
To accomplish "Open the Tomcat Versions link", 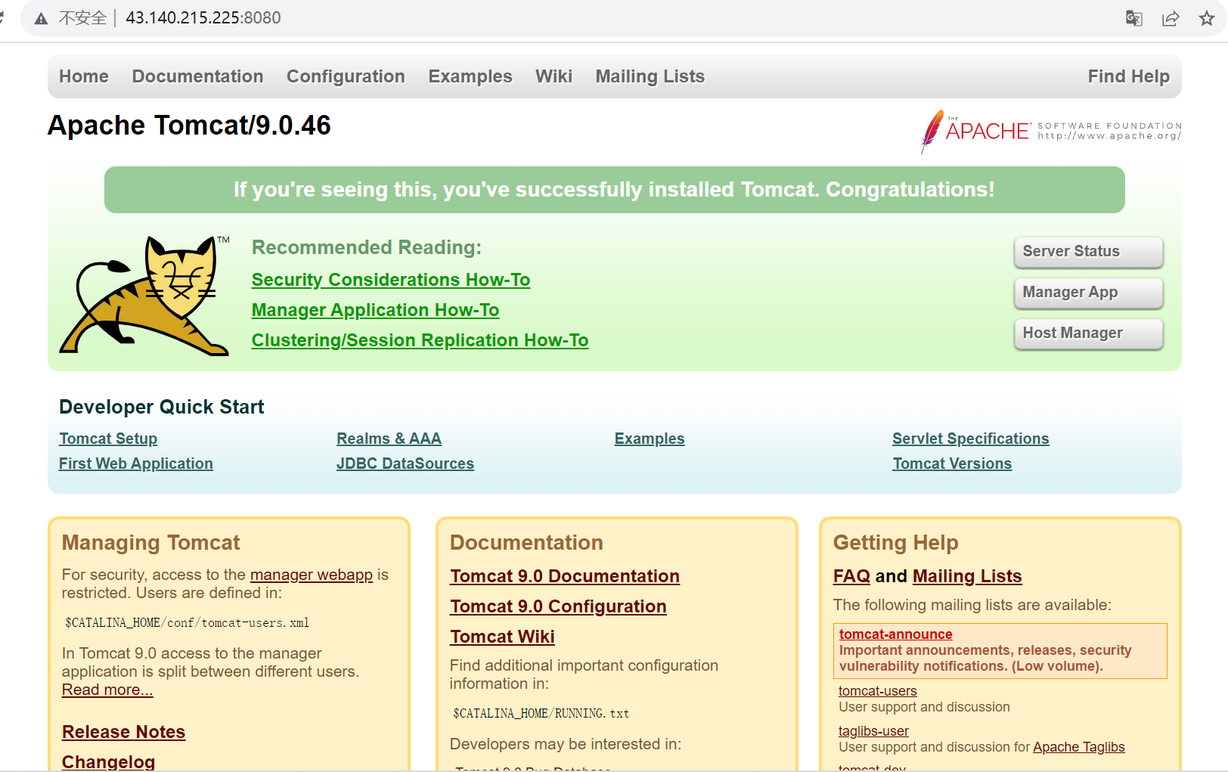I will coord(952,464).
